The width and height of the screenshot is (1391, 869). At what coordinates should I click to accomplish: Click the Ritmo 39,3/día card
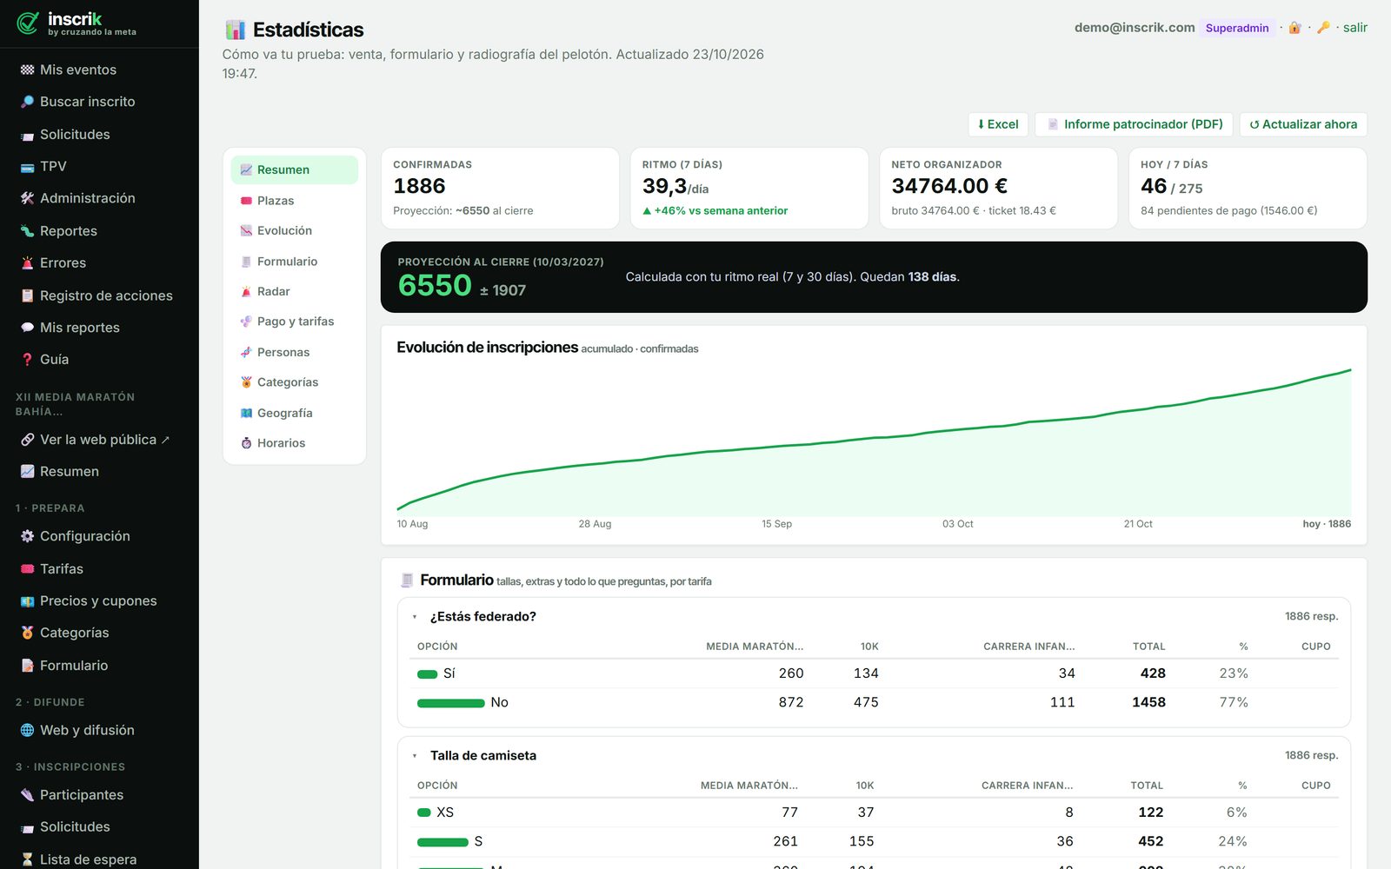749,188
